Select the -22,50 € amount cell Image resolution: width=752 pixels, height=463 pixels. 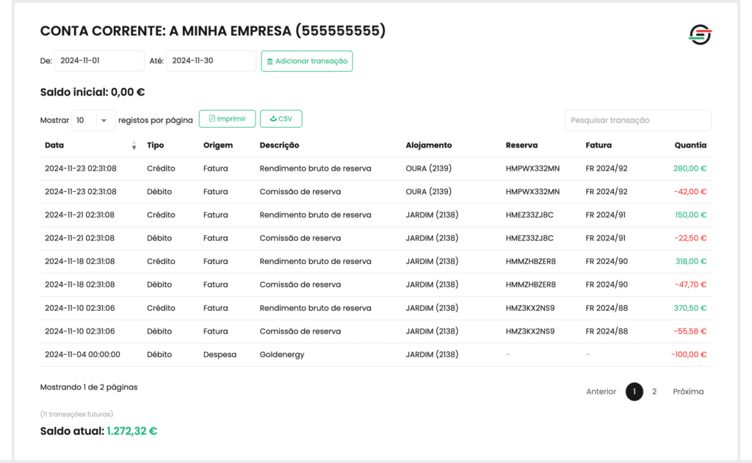pos(690,238)
